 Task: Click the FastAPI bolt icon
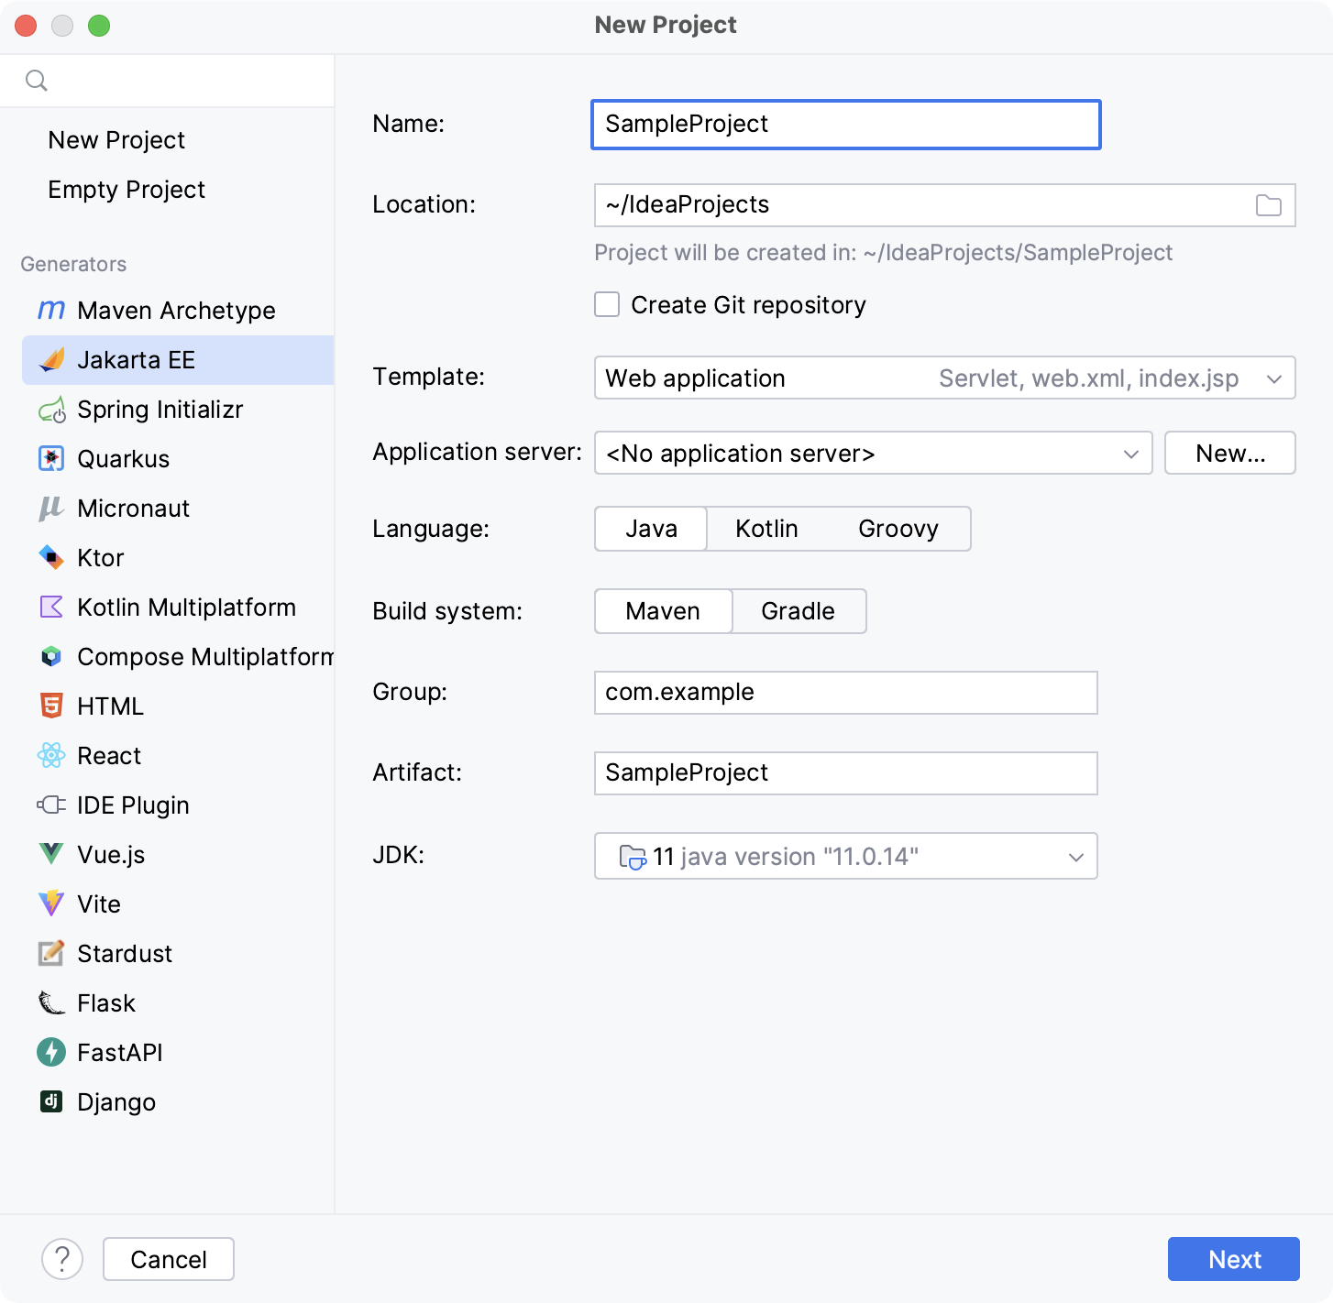pos(51,1052)
